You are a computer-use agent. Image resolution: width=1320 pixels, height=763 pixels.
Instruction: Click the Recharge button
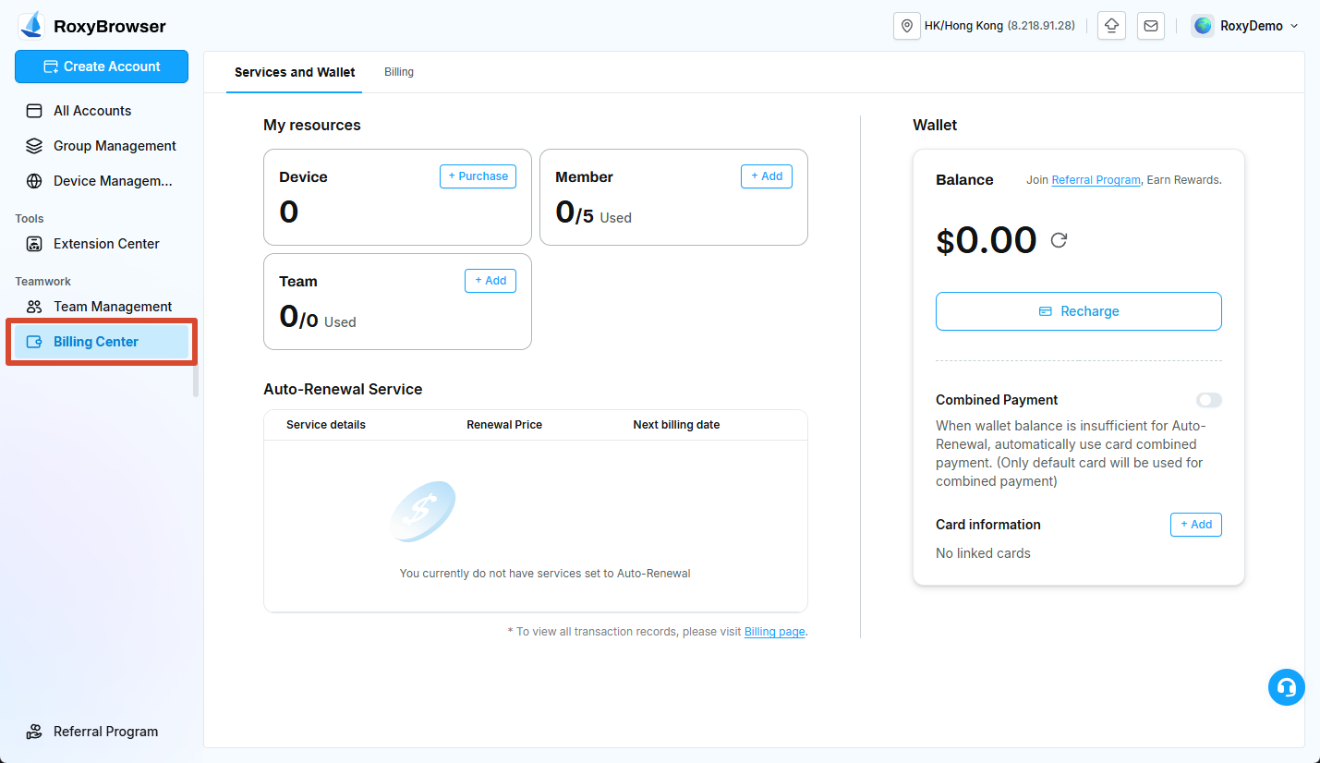pyautogui.click(x=1079, y=311)
